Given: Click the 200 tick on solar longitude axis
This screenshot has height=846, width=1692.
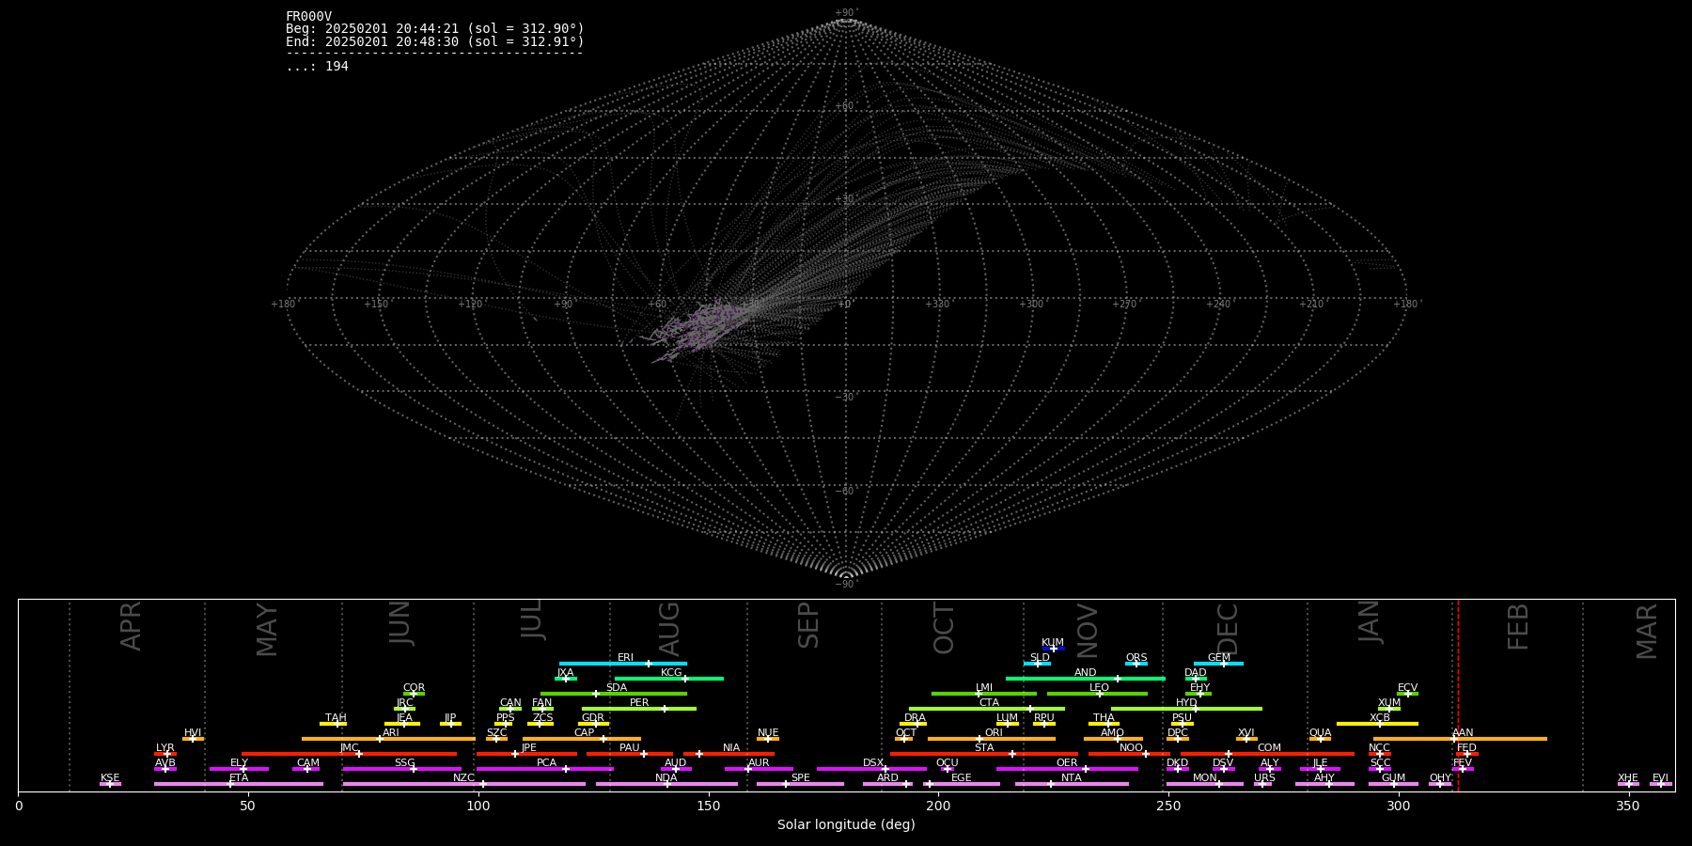Looking at the screenshot, I should pyautogui.click(x=938, y=806).
